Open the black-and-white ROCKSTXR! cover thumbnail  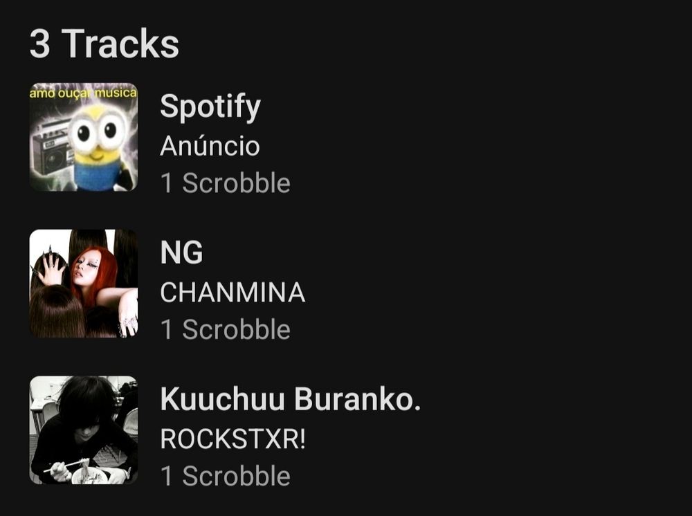point(84,430)
